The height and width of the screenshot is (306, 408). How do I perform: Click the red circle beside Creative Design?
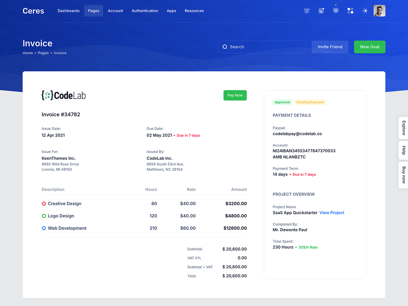pyautogui.click(x=44, y=204)
